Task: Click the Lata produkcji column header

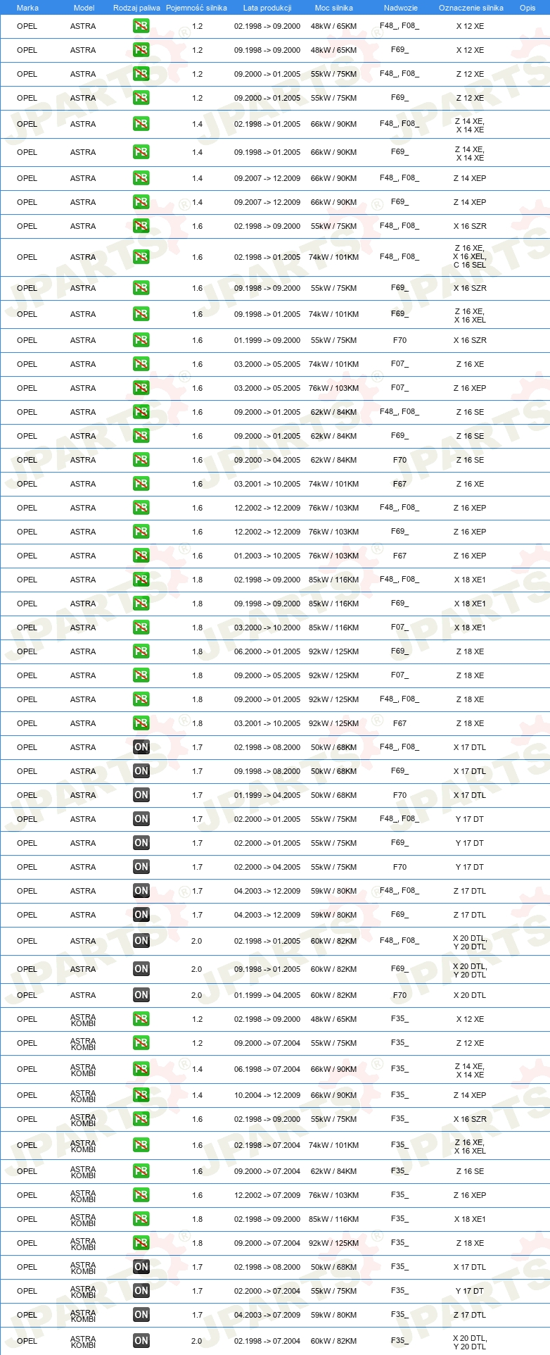Action: [x=267, y=8]
